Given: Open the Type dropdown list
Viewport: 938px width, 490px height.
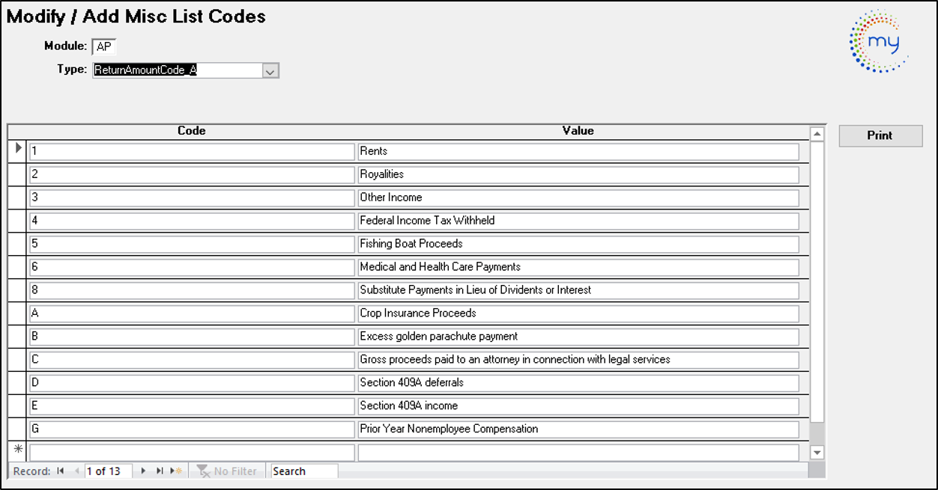Looking at the screenshot, I should (x=270, y=71).
